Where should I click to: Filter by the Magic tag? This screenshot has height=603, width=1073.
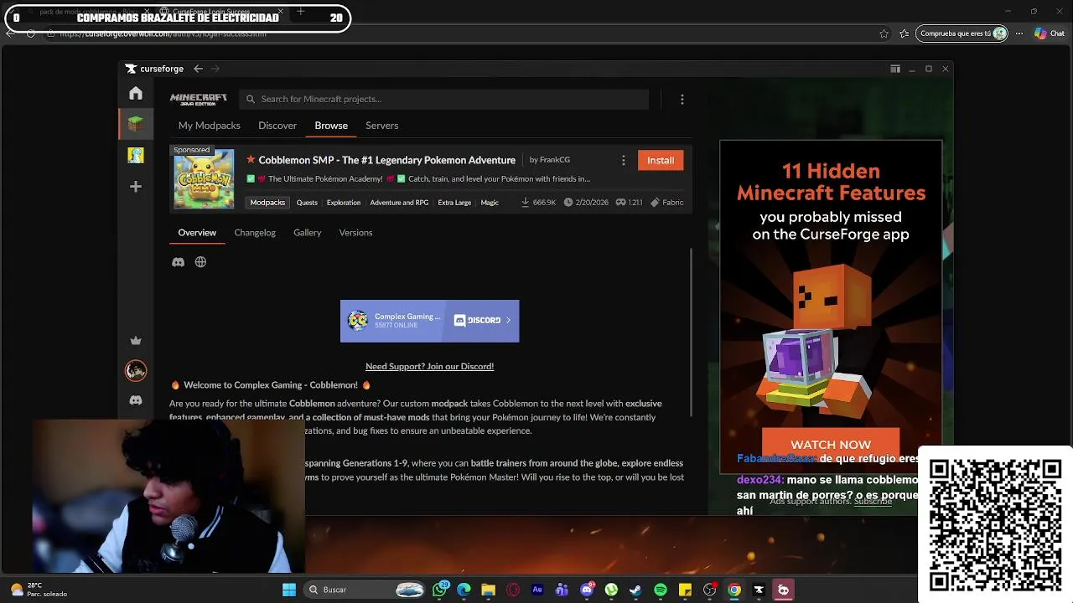(x=490, y=203)
